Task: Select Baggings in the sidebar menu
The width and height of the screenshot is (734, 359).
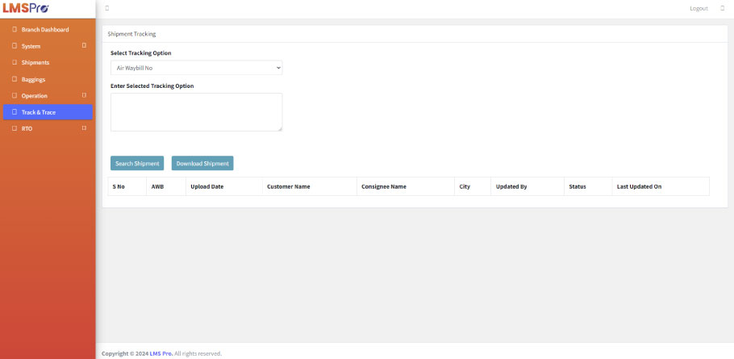Action: tap(33, 79)
